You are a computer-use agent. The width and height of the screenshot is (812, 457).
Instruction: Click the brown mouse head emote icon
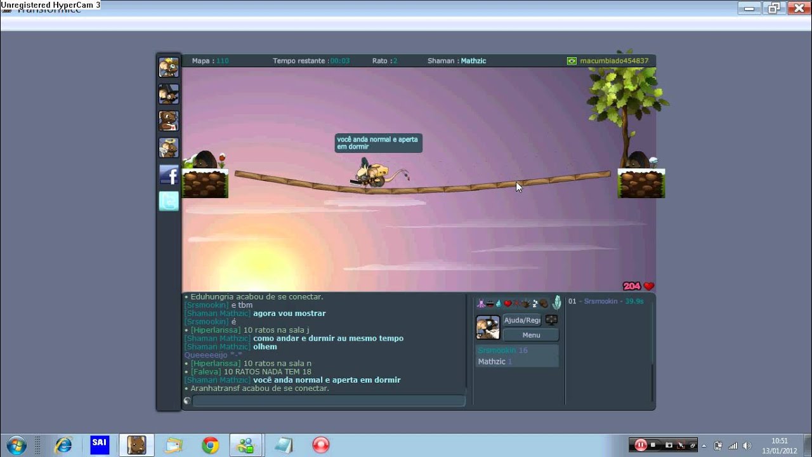pos(544,303)
